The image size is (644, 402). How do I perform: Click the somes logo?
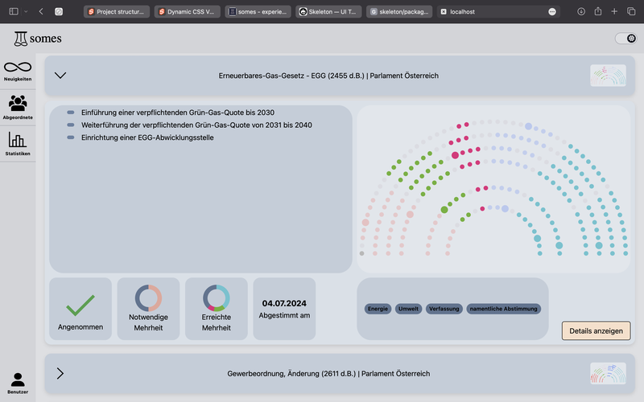(x=37, y=39)
